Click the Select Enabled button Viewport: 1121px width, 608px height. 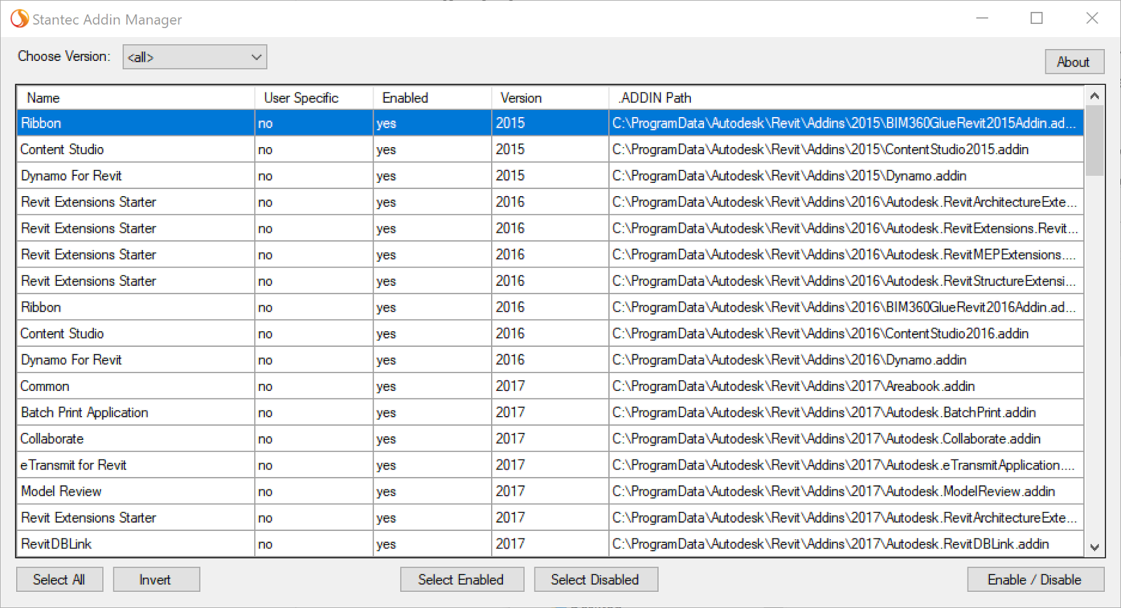[462, 579]
